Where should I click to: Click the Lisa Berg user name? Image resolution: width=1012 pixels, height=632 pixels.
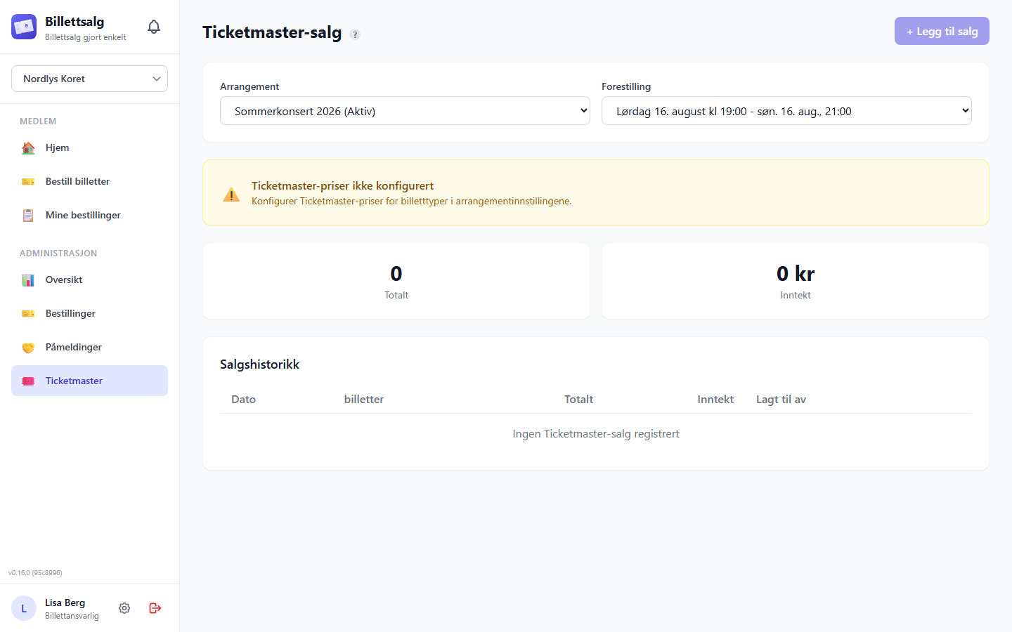pyautogui.click(x=65, y=603)
